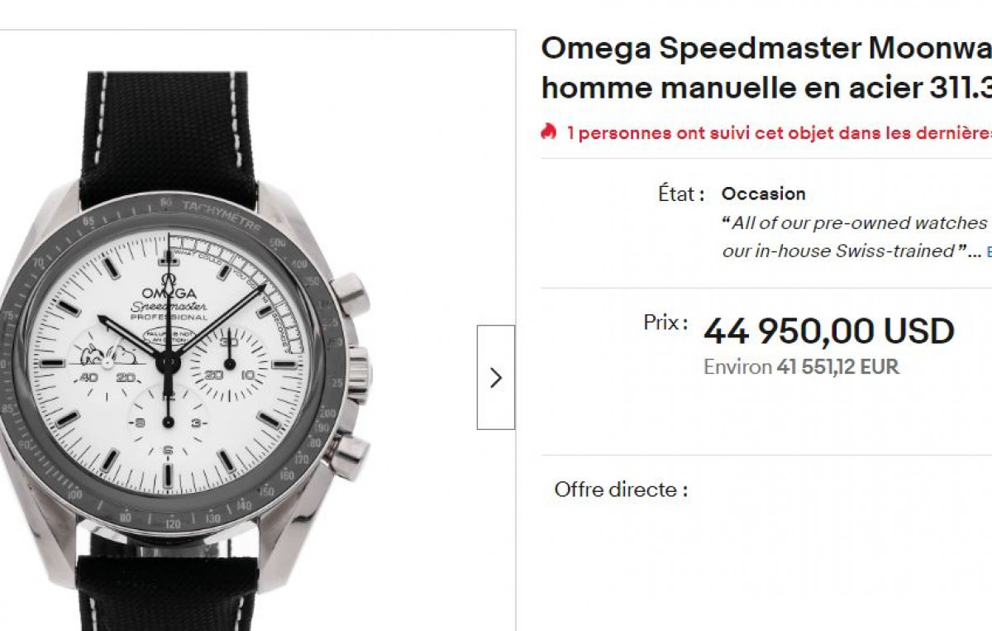Click the TACHYMETRE text on the bezel
The width and height of the screenshot is (992, 631).
(x=222, y=214)
